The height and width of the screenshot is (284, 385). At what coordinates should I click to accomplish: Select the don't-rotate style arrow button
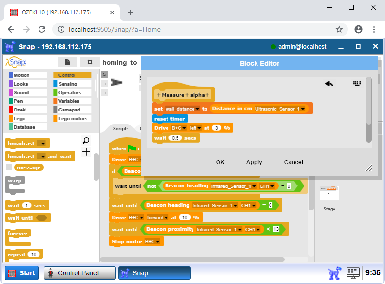pyautogui.click(x=104, y=92)
